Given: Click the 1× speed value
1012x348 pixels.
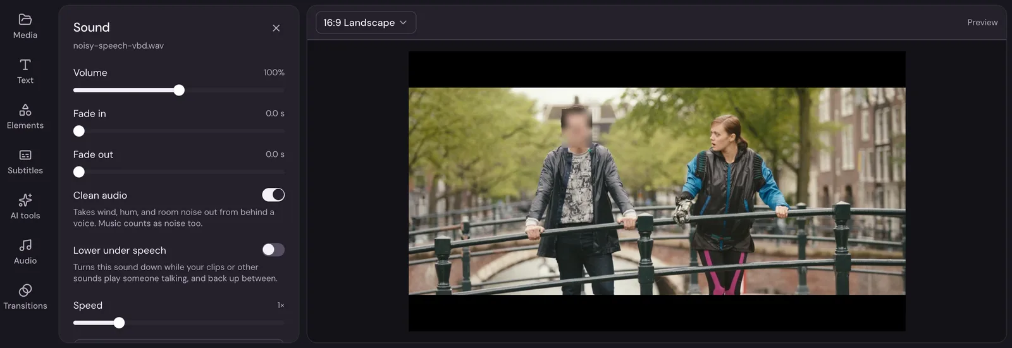Looking at the screenshot, I should [x=281, y=305].
